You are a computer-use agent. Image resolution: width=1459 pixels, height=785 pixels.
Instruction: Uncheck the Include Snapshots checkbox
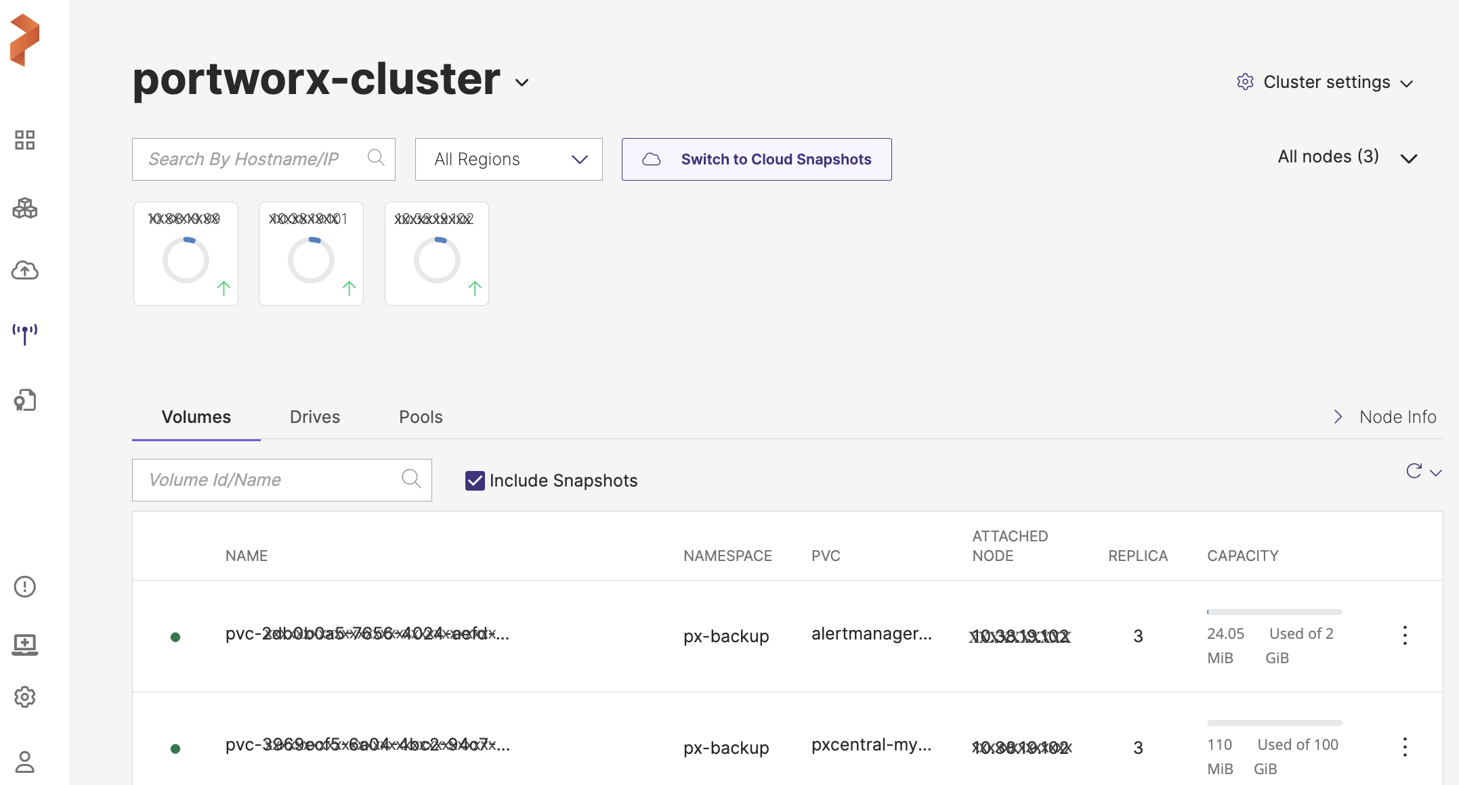(x=475, y=480)
